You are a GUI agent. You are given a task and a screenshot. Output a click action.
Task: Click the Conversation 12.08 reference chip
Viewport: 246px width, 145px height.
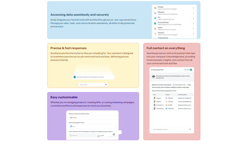click(179, 85)
